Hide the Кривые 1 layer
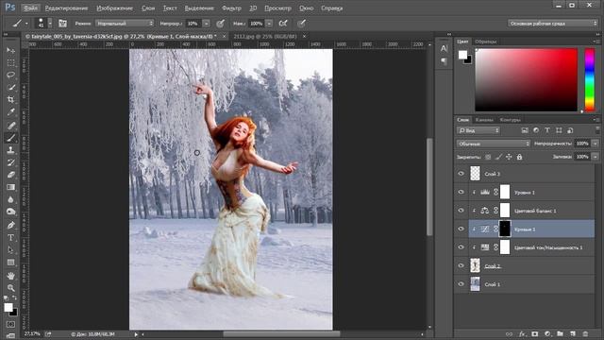Screen dimensions: 604x340 pyautogui.click(x=461, y=229)
